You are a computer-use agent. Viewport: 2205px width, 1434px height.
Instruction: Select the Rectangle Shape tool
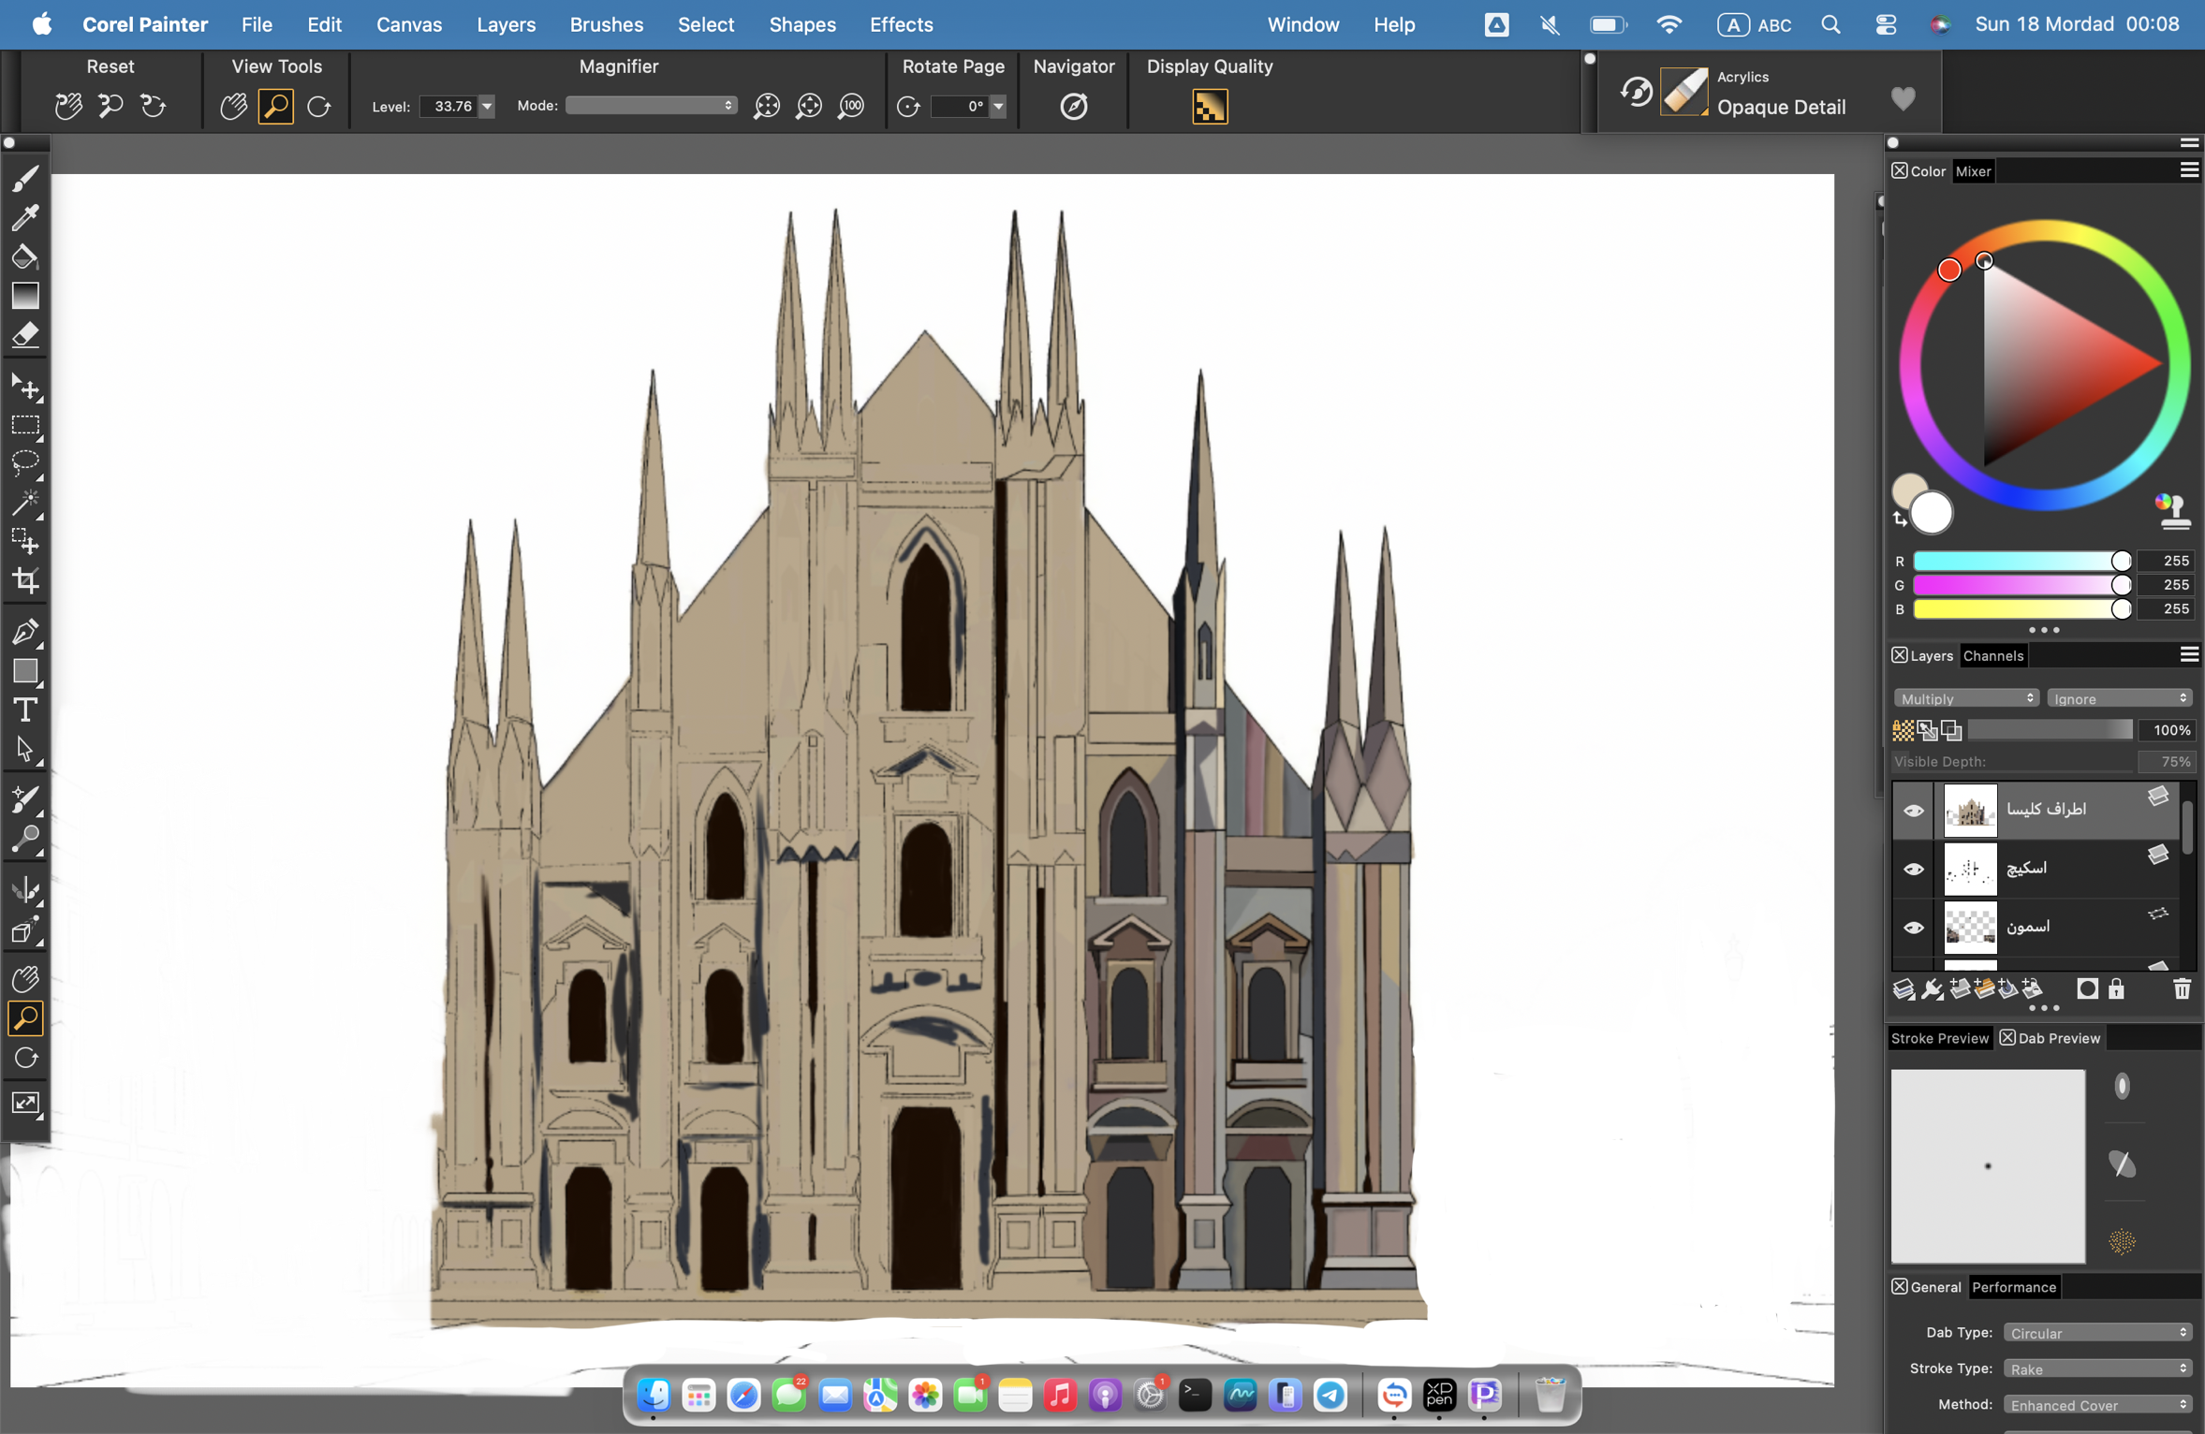click(25, 672)
